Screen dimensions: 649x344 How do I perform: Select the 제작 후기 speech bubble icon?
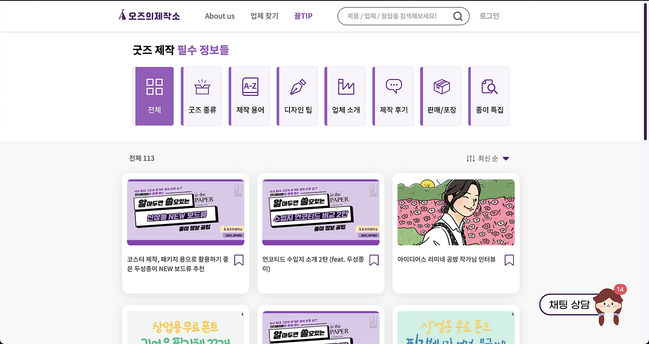pyautogui.click(x=393, y=87)
